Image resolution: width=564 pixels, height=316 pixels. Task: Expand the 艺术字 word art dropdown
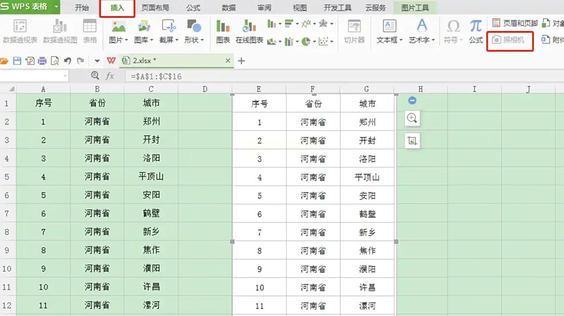coord(422,40)
